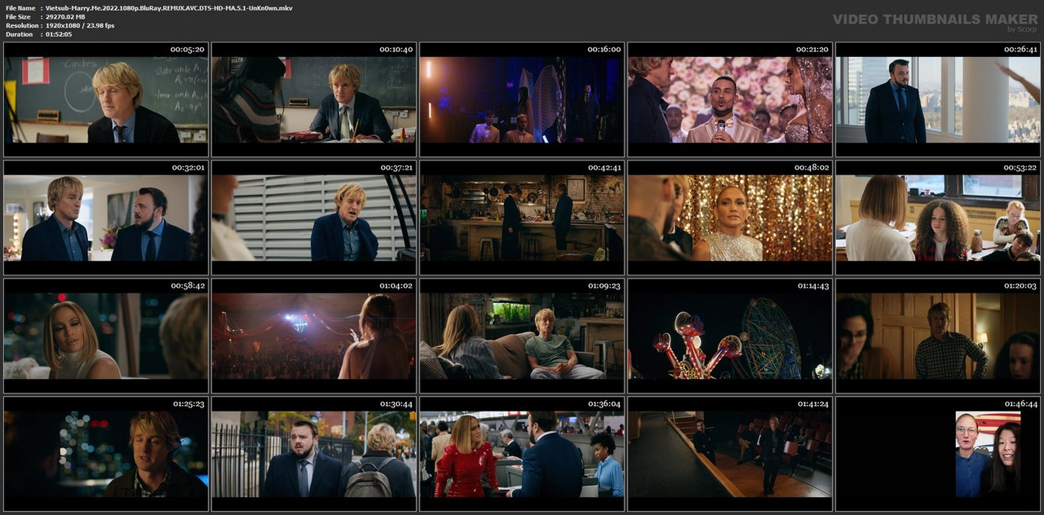Click the wedding scene thumbnail at 00:21:20
Screen dimensions: 1044x515
click(730, 99)
